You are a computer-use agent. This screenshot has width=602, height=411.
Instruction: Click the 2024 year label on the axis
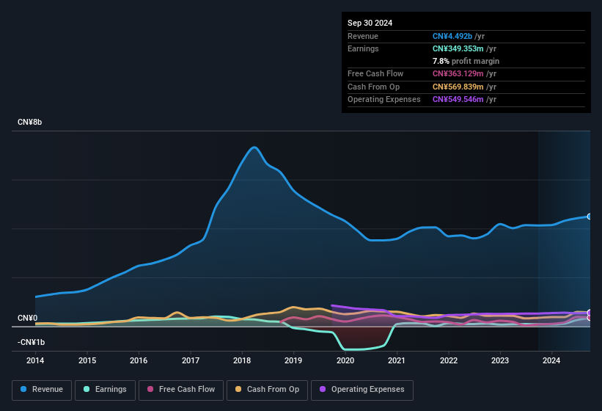point(551,360)
